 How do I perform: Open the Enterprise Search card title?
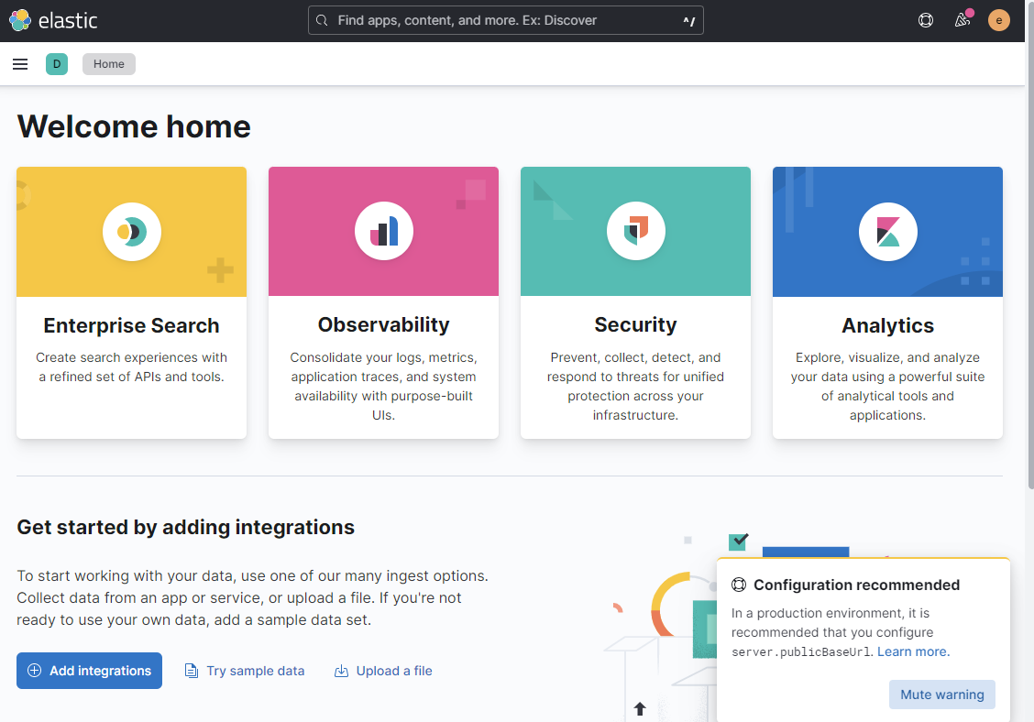click(x=131, y=325)
